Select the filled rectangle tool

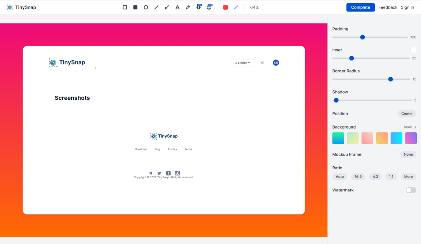135,7
